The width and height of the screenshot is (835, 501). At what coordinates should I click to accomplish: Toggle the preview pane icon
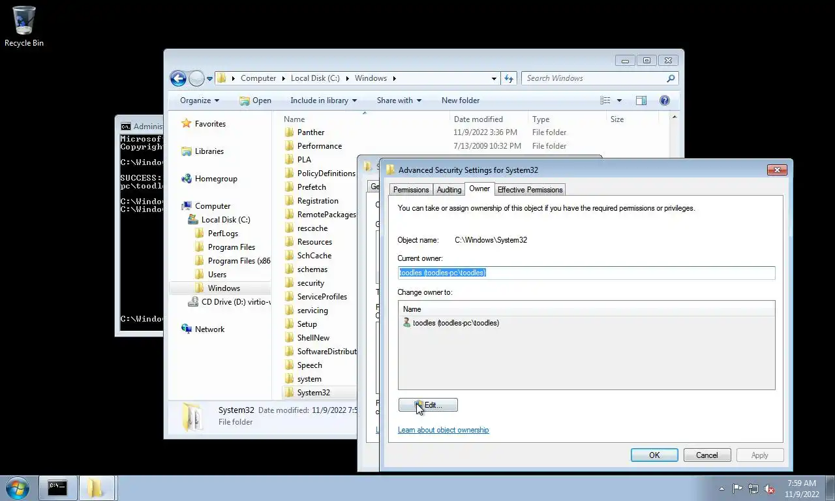[x=641, y=100]
